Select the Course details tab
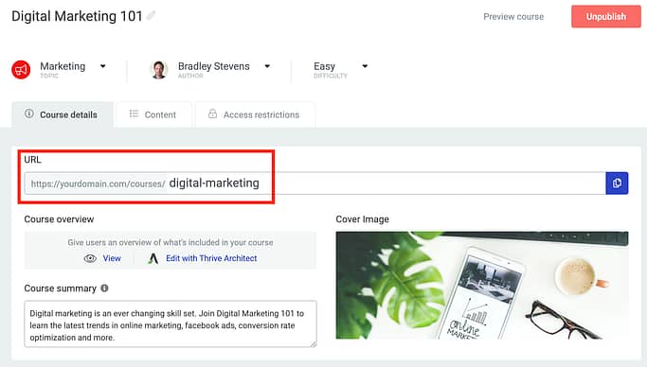This screenshot has width=647, height=367. (63, 114)
